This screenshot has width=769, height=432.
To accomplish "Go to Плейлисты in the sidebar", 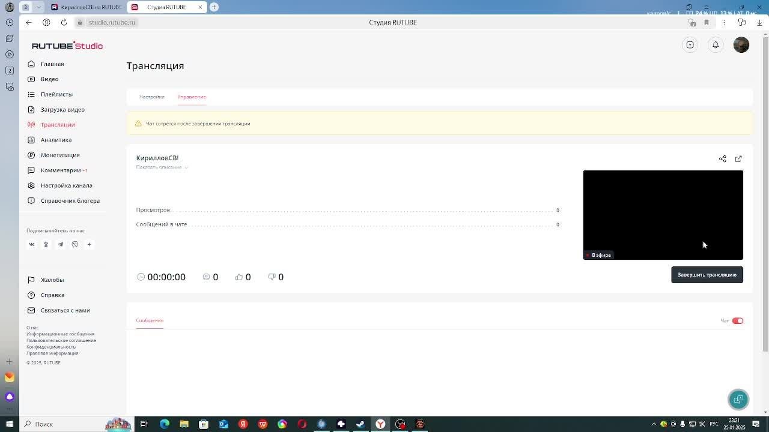I will (x=56, y=94).
